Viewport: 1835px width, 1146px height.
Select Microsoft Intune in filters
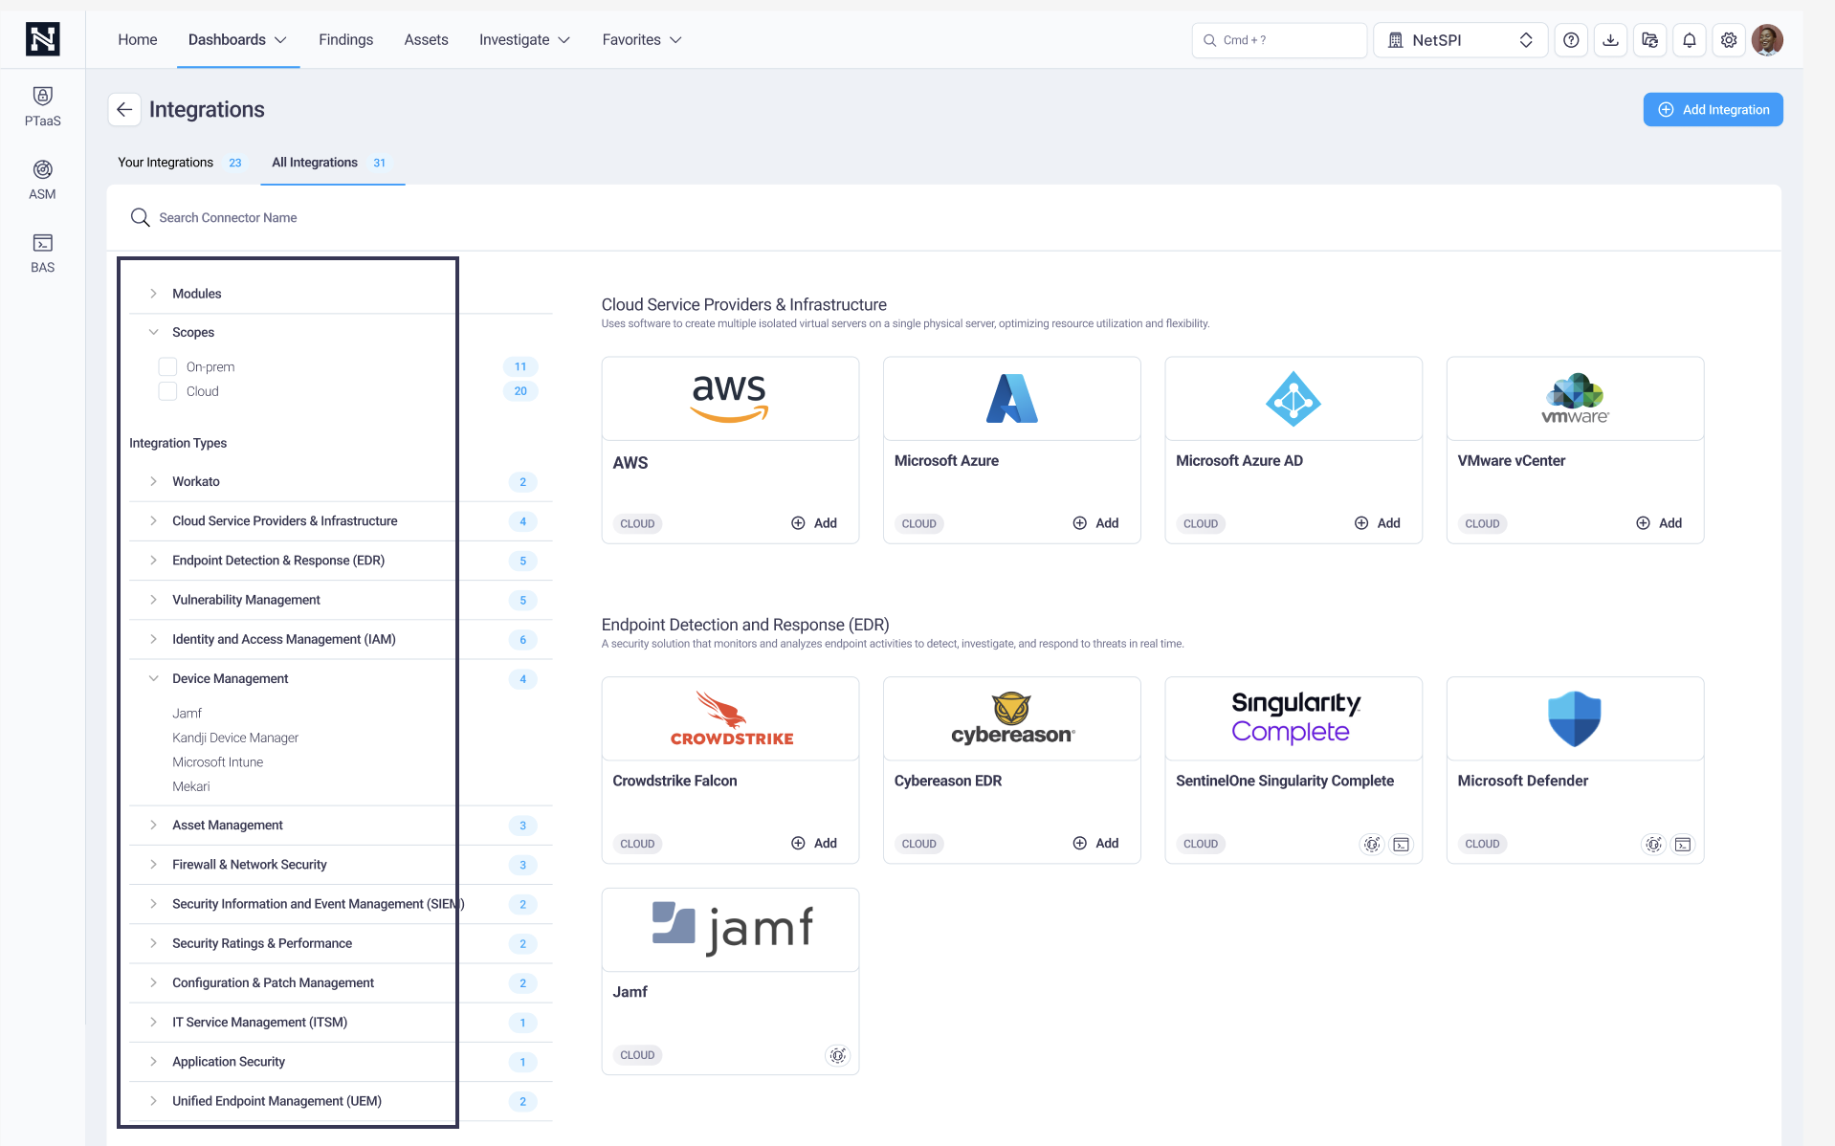coord(217,762)
